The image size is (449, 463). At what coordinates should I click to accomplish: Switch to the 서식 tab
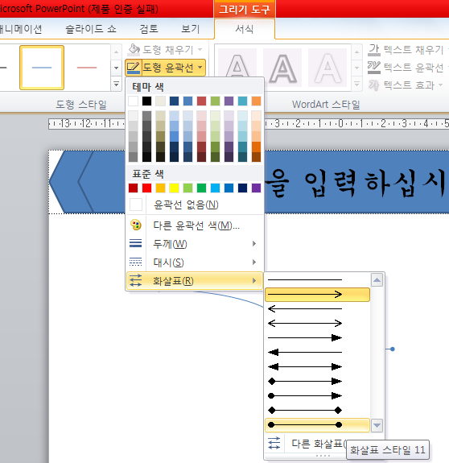(245, 29)
